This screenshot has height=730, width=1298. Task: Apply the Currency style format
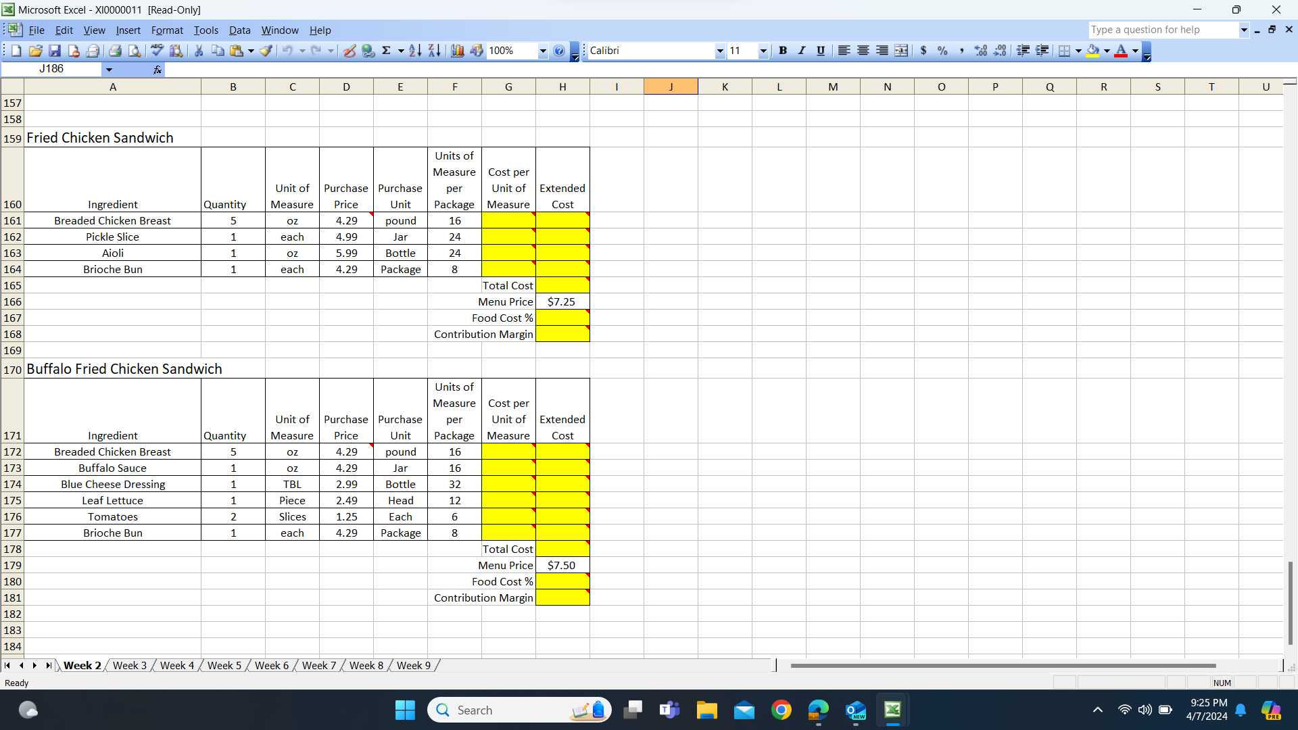924,51
